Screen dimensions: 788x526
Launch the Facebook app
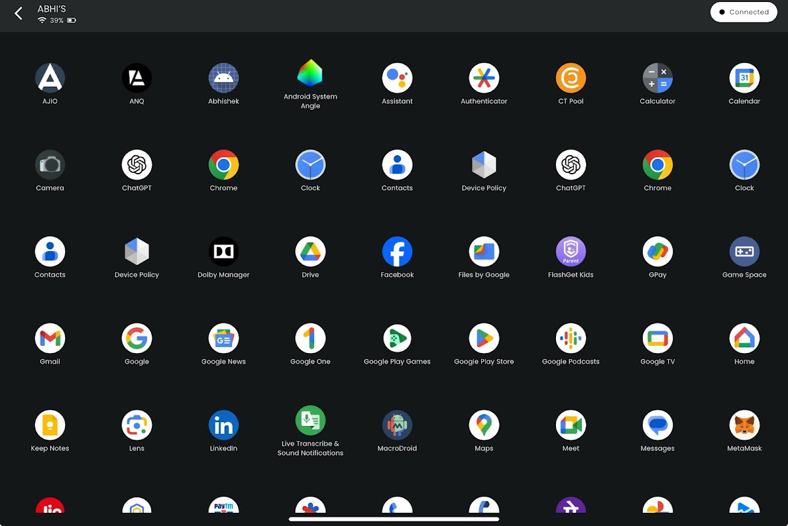[397, 251]
